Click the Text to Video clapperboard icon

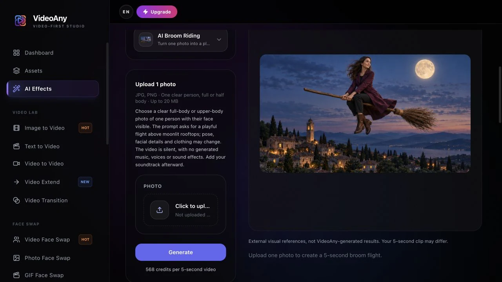[x=16, y=146]
